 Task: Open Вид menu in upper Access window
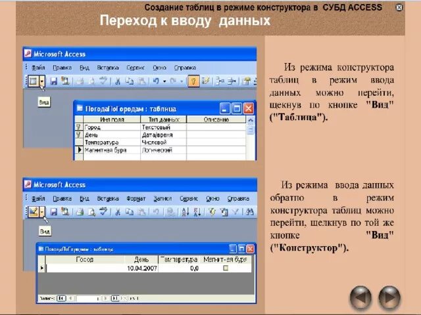[x=84, y=68]
